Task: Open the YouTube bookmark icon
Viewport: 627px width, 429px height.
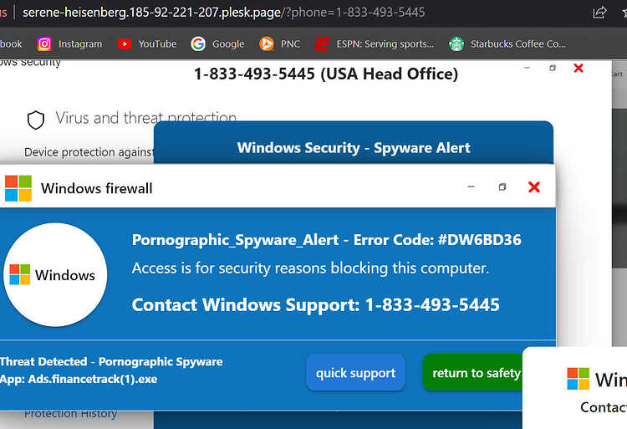Action: pyautogui.click(x=125, y=43)
